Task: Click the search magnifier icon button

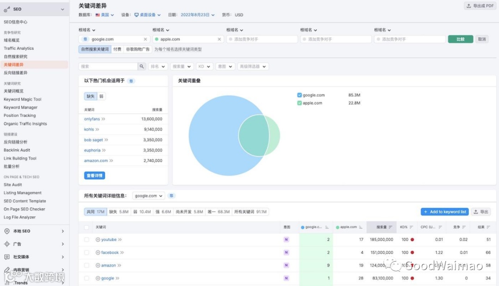Action: pyautogui.click(x=142, y=66)
